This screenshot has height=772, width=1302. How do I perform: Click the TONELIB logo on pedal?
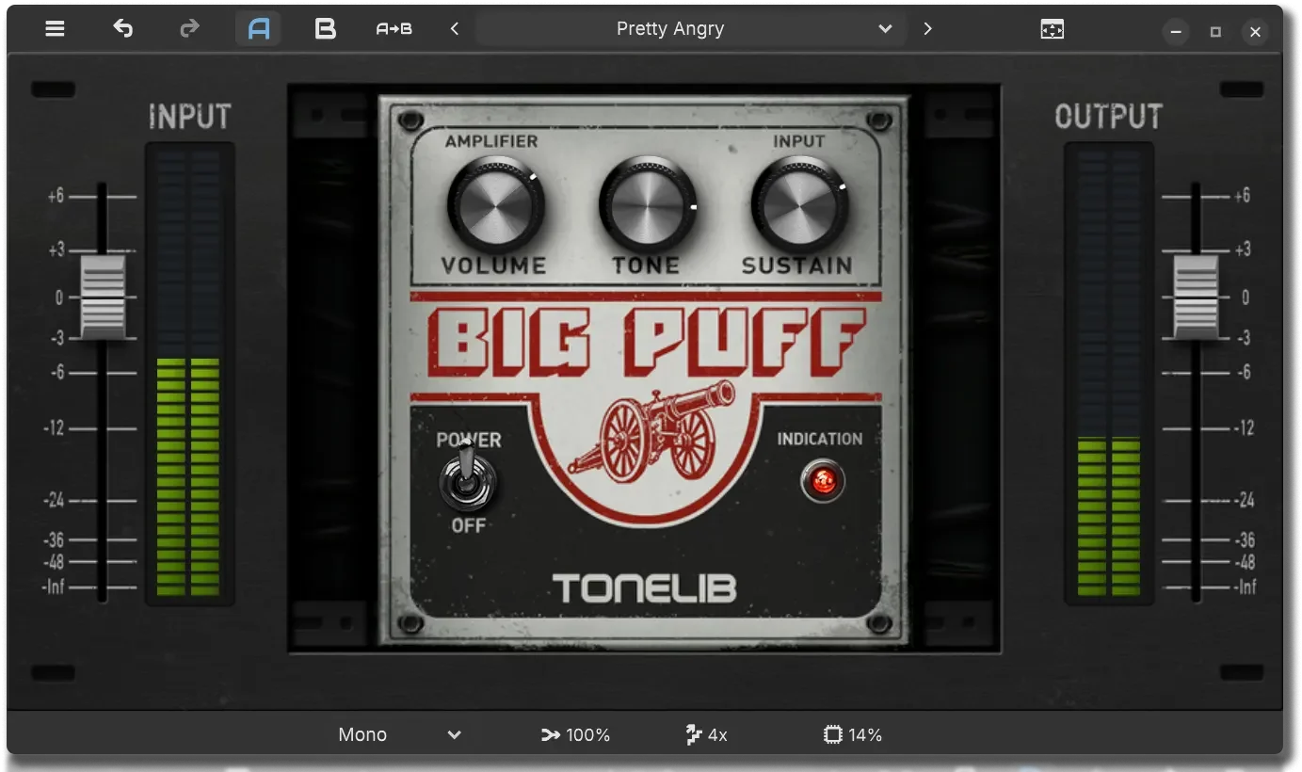click(x=644, y=588)
